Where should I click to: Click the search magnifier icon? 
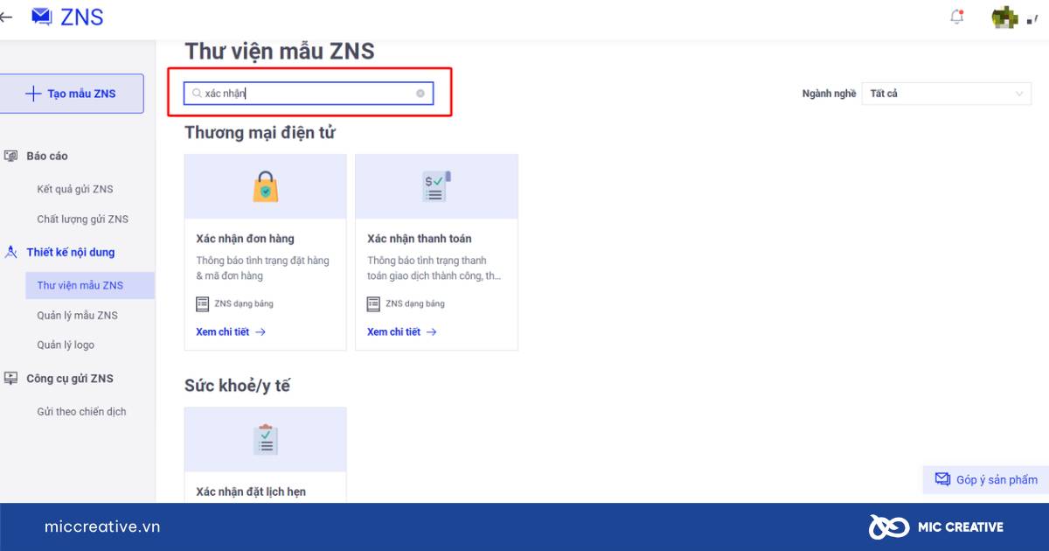coord(197,93)
